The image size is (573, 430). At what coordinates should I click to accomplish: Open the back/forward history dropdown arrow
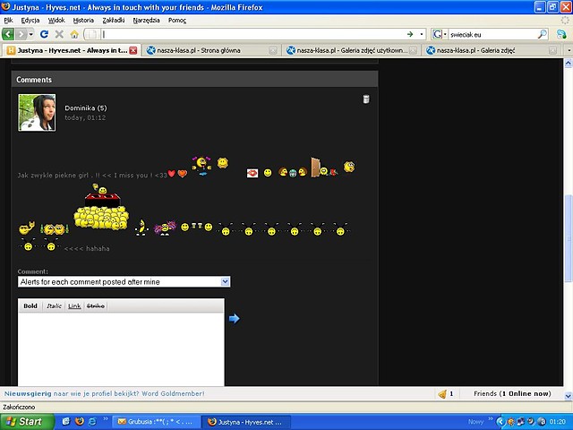click(31, 34)
